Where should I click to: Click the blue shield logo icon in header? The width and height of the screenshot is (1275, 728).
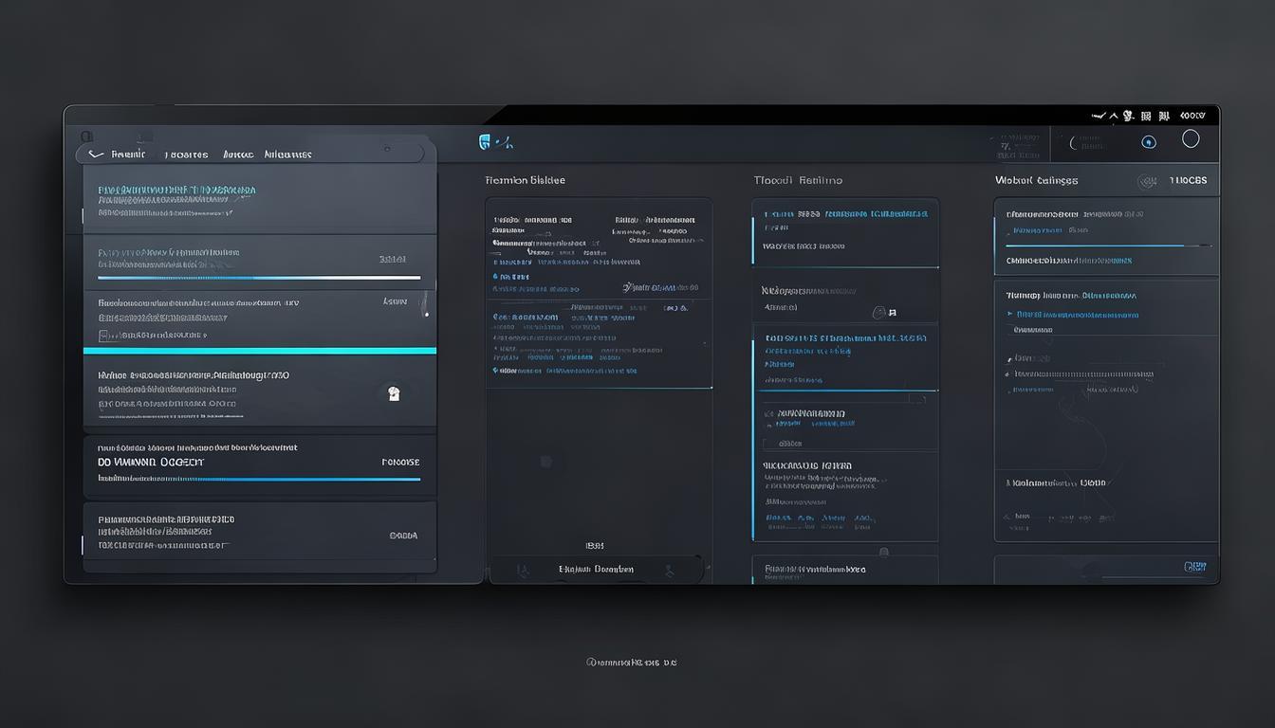tap(486, 142)
